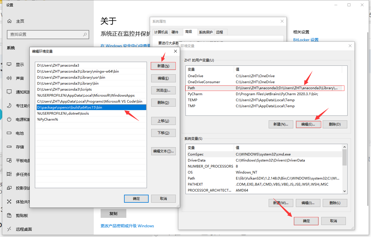This screenshot has height=237, width=371.
Task: Click 浏览(B)... button
Action: tap(163, 90)
